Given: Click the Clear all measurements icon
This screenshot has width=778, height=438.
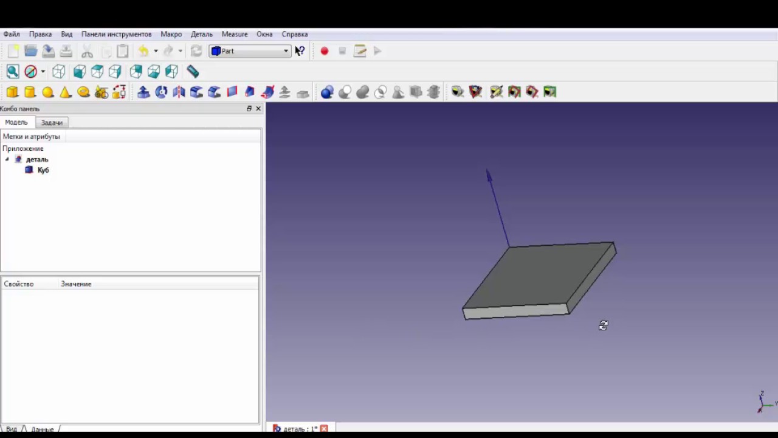Looking at the screenshot, I should click(497, 92).
